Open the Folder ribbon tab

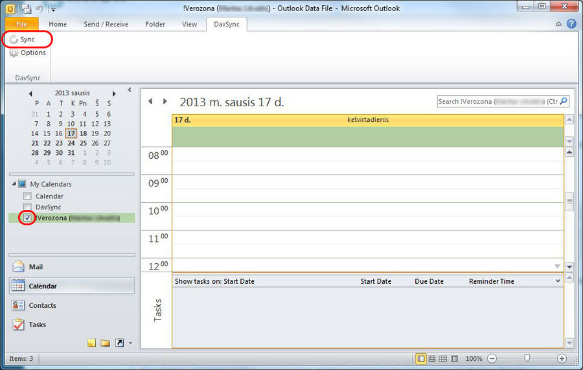coord(155,24)
